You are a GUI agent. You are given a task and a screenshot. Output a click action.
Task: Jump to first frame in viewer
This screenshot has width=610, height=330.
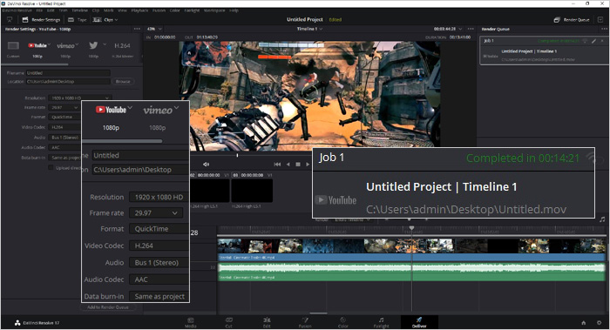[277, 165]
